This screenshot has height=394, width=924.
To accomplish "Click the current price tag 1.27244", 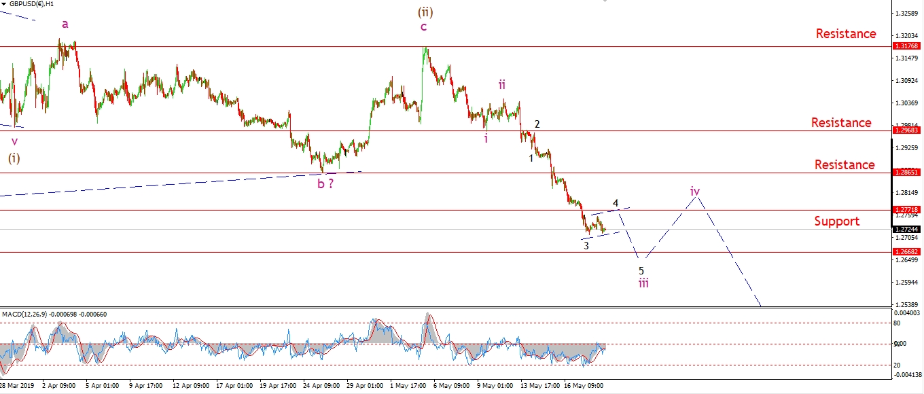I will pyautogui.click(x=907, y=230).
